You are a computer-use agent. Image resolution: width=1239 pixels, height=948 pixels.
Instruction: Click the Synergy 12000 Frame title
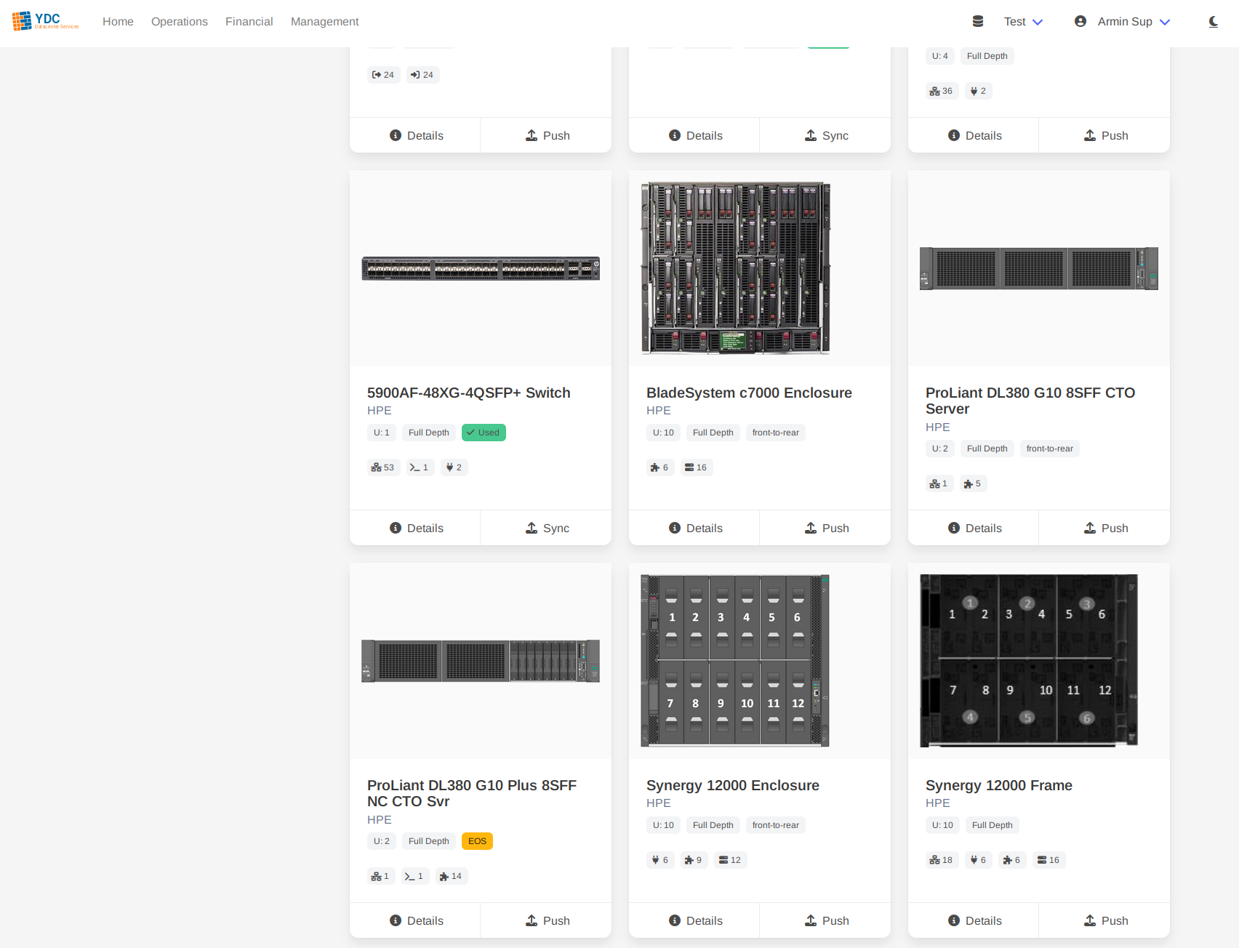999,785
